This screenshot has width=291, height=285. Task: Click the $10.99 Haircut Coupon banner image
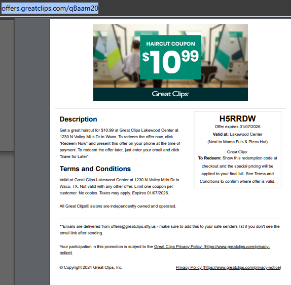pyautogui.click(x=170, y=63)
